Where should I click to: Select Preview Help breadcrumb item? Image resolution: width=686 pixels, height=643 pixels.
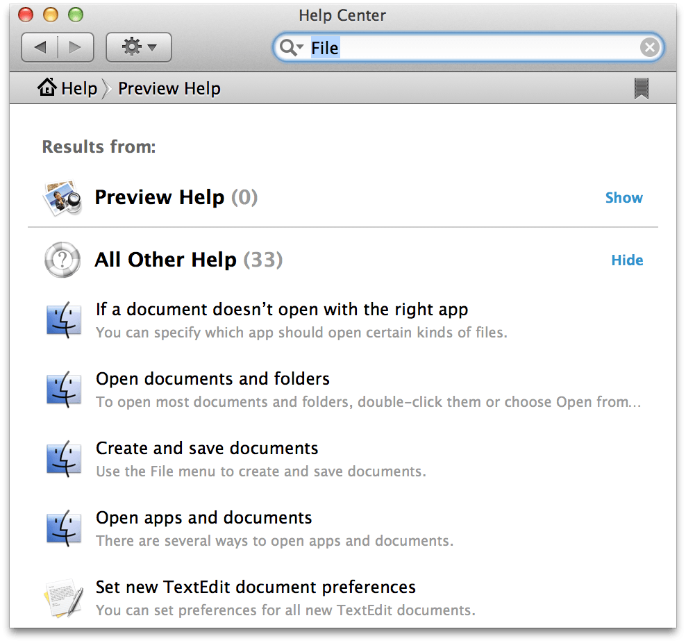pos(169,88)
